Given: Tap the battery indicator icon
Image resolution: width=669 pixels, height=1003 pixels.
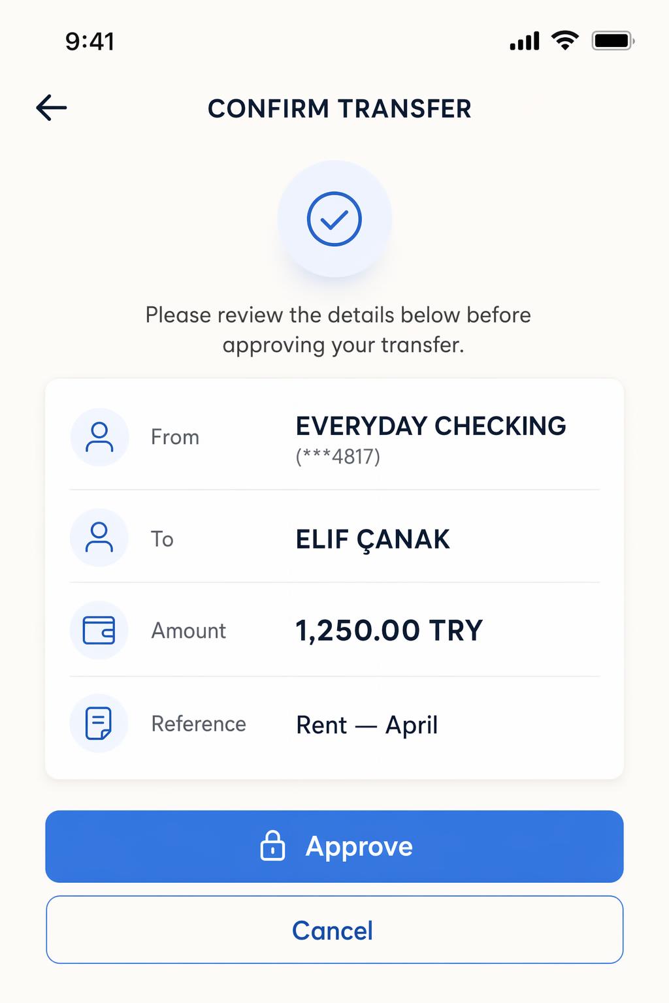Looking at the screenshot, I should click(x=613, y=40).
